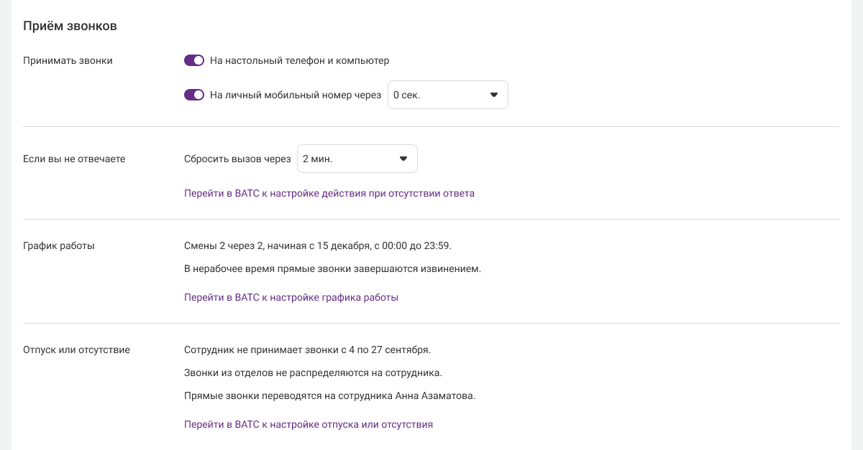Open link to no-answer action settings in ВАТС
Image resolution: width=863 pixels, height=450 pixels.
tap(329, 193)
